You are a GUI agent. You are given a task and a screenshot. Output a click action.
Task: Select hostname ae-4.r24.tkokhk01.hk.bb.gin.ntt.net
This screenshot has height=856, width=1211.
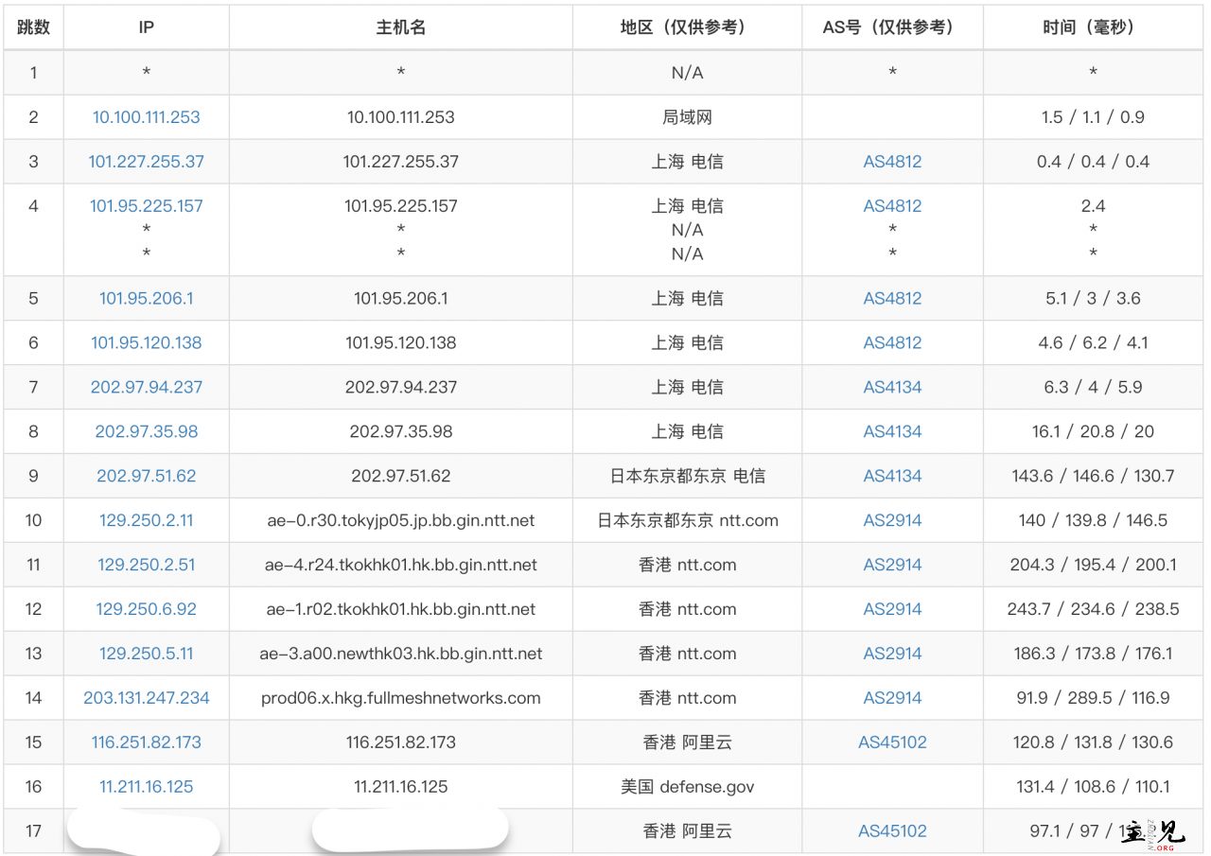(x=401, y=565)
